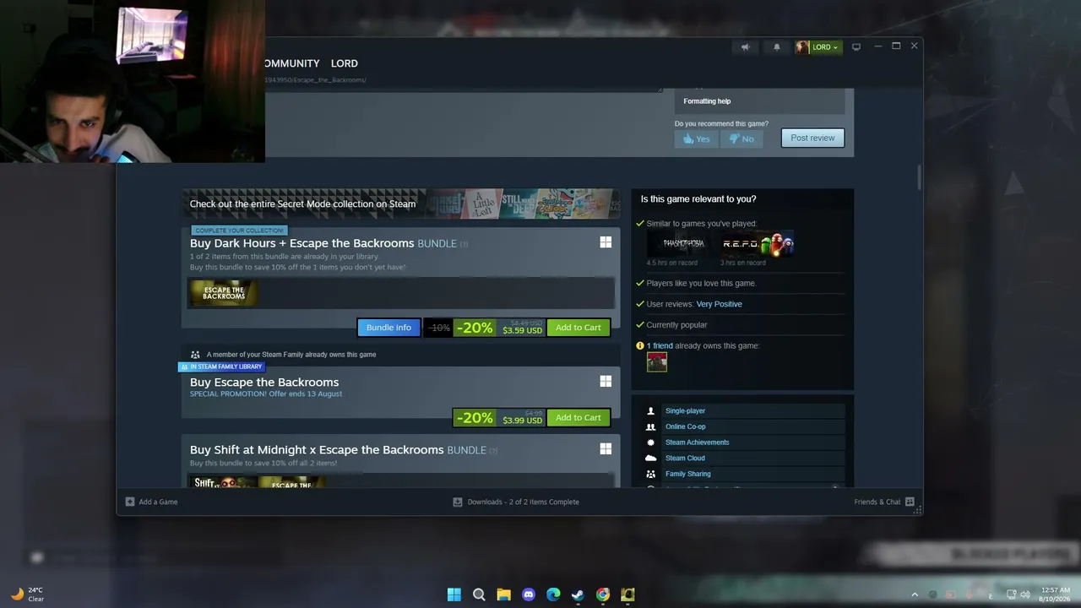Open the Secret Mode collection banner
This screenshot has width=1081, height=608.
(401, 204)
